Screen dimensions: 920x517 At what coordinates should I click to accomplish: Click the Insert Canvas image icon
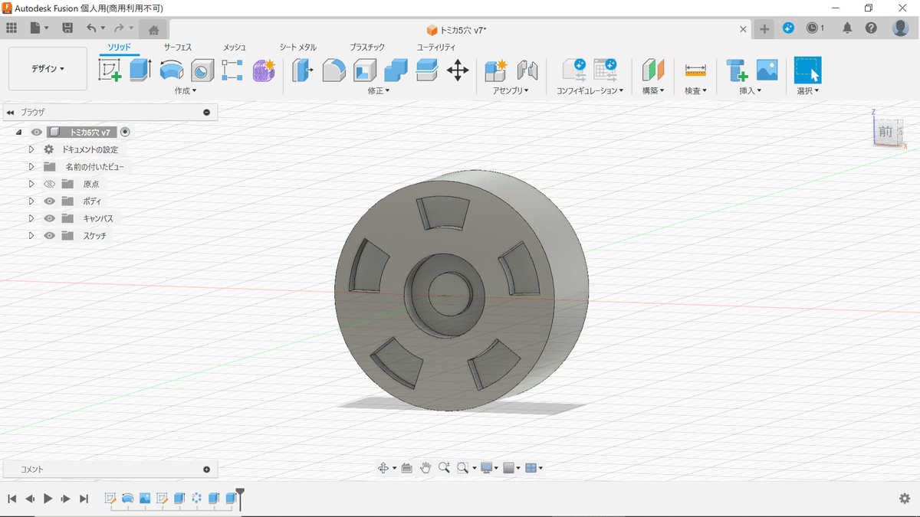[x=767, y=70]
